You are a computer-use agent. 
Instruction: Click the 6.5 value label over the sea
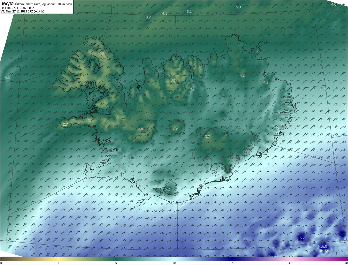(x=8, y=77)
